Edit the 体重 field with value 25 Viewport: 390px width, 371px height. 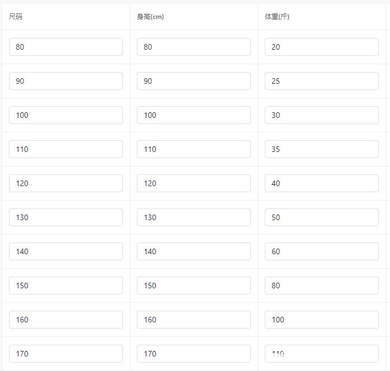pyautogui.click(x=321, y=81)
